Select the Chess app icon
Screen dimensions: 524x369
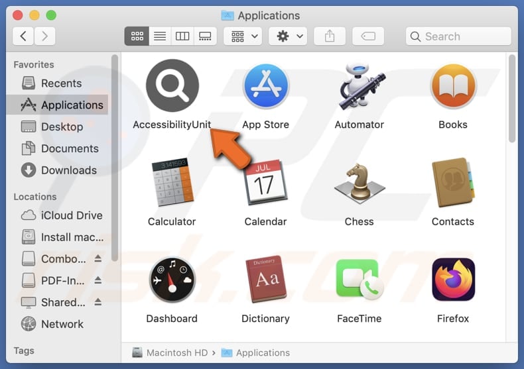(360, 183)
